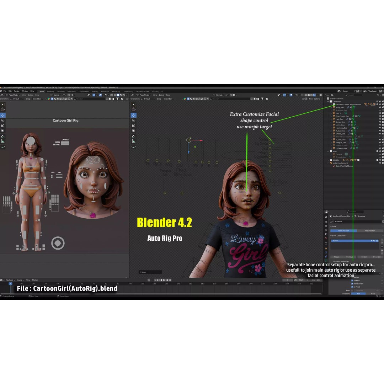Switch to the Scripting workspace tab
The height and width of the screenshot is (384, 384).
pos(155,91)
